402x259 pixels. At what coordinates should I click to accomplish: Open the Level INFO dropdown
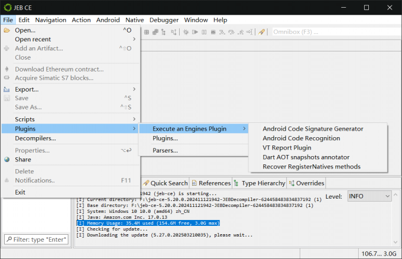click(x=369, y=196)
